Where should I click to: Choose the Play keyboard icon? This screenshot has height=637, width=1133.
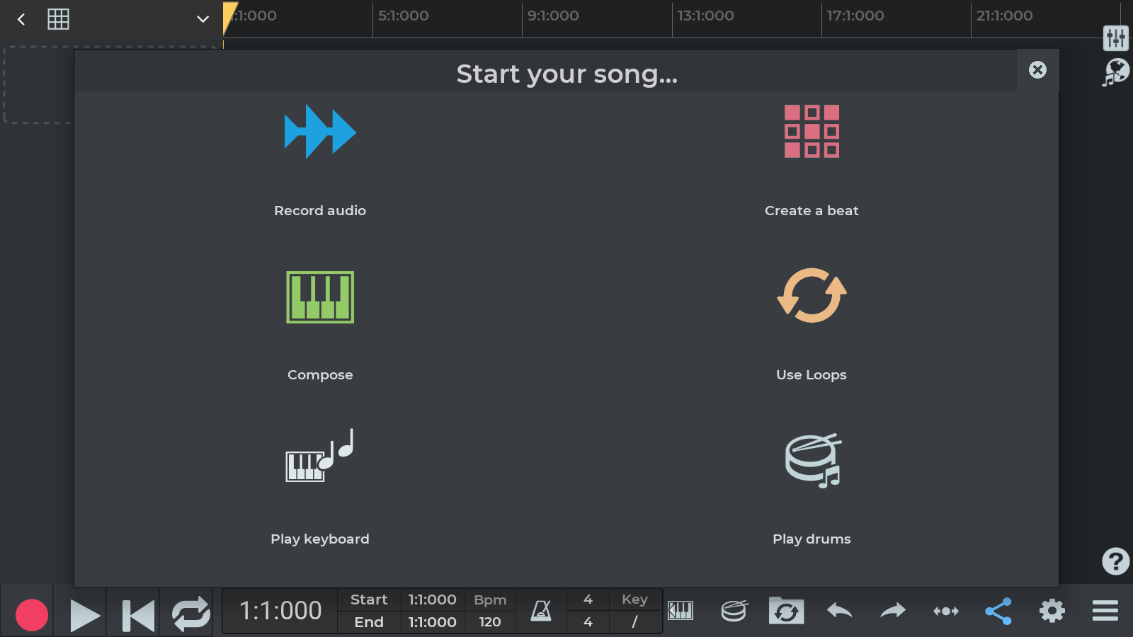tap(319, 456)
